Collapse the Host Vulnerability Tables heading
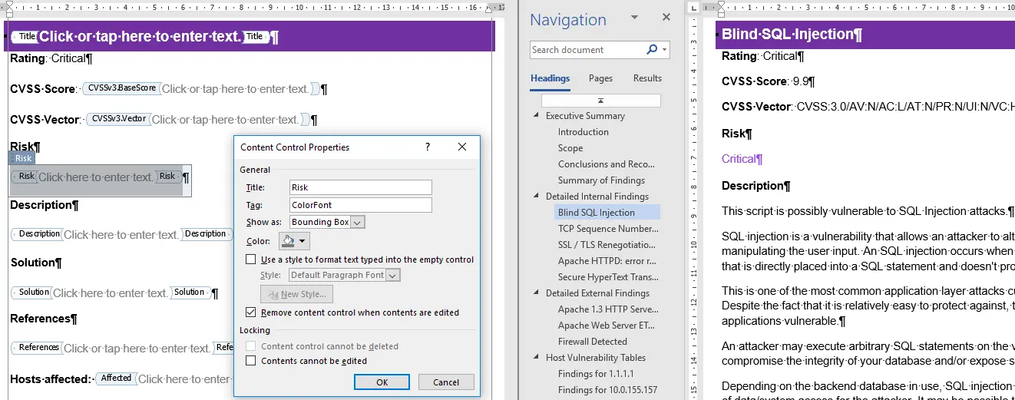This screenshot has height=400, width=1015. 537,358
